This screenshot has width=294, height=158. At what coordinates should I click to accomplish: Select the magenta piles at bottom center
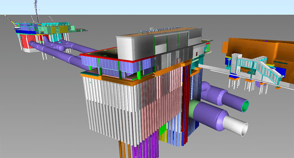[x=147, y=150]
